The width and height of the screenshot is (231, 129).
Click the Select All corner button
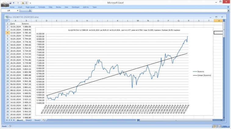point(8,21)
